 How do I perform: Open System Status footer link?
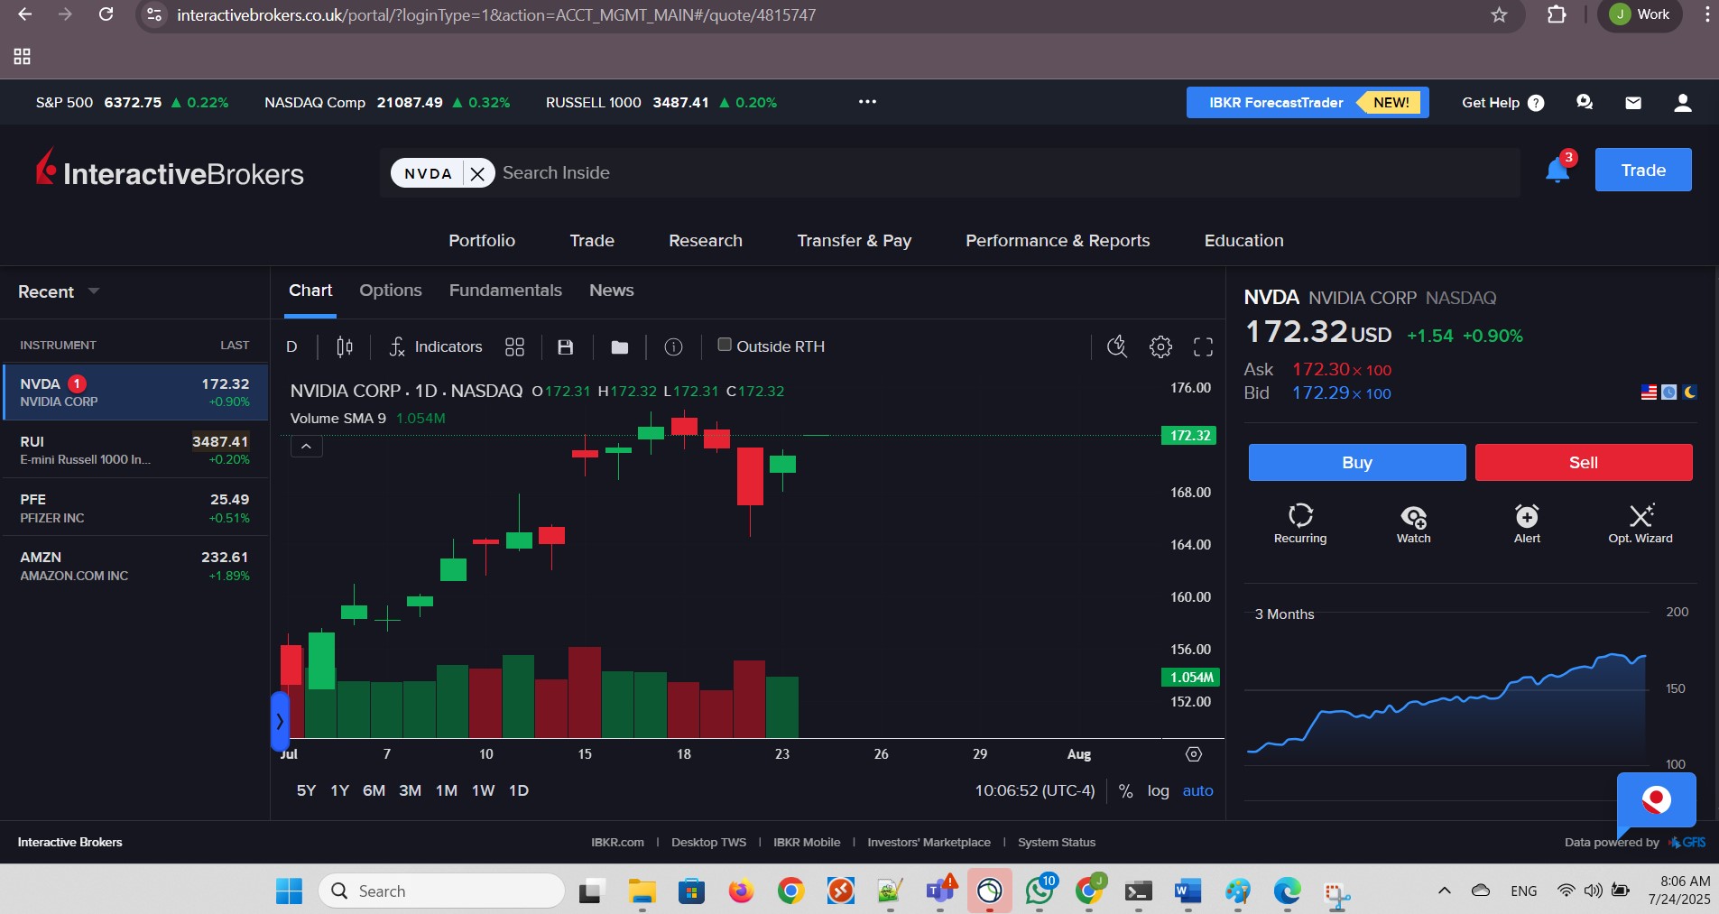(x=1056, y=843)
